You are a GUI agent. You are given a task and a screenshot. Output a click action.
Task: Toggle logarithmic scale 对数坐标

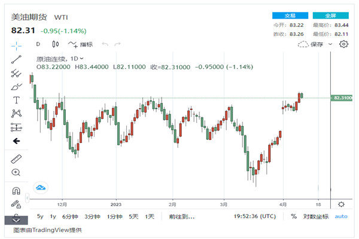(x=316, y=216)
